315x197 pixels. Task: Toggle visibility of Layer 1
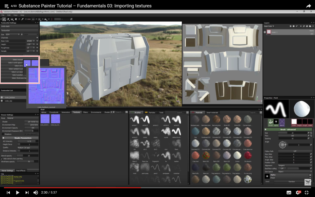[x=265, y=32]
